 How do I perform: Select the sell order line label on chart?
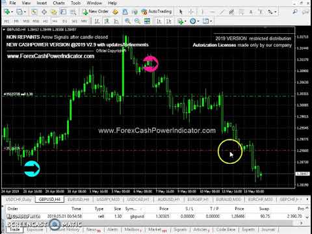pyautogui.click(x=19, y=94)
